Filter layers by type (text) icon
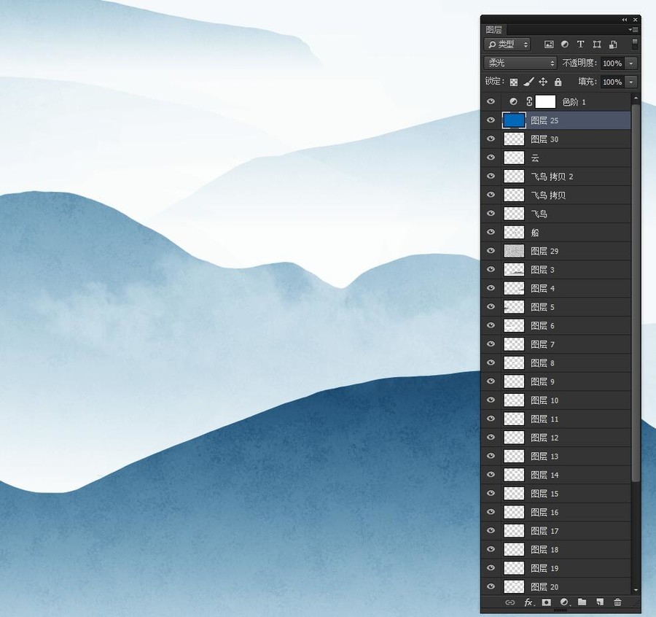This screenshot has height=617, width=656. [580, 44]
